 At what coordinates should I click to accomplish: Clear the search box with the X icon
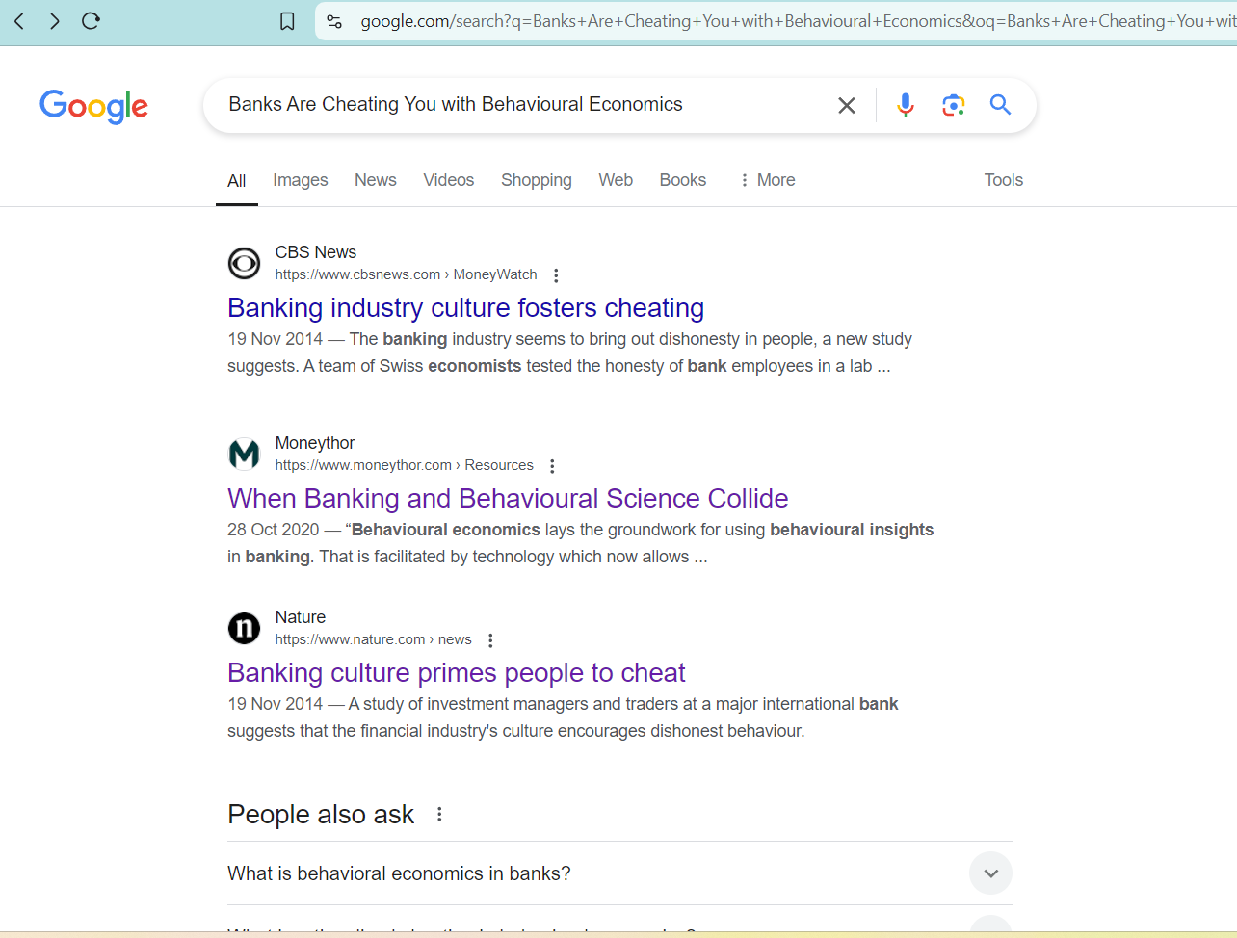coord(847,105)
